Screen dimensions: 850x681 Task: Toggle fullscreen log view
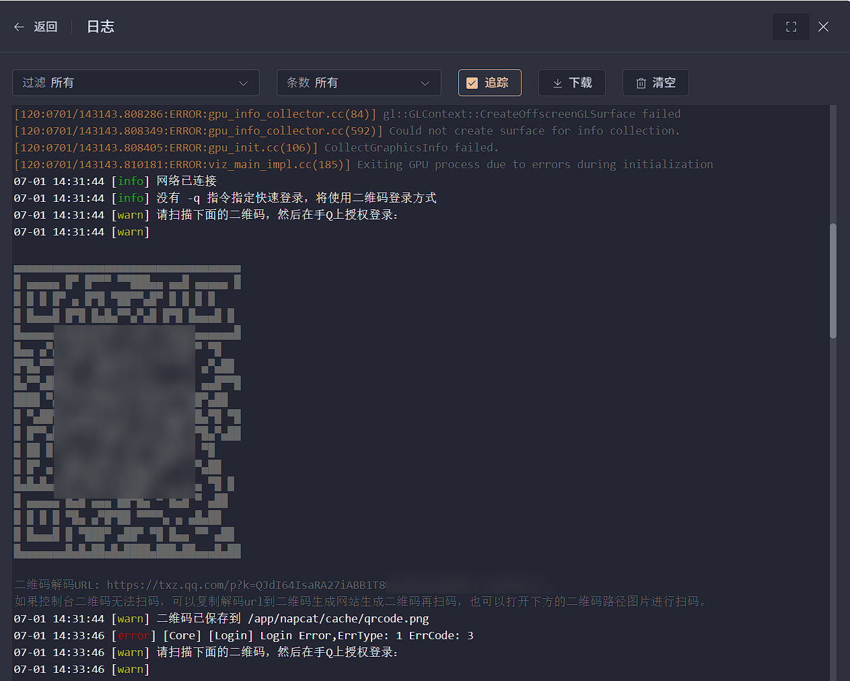point(791,27)
